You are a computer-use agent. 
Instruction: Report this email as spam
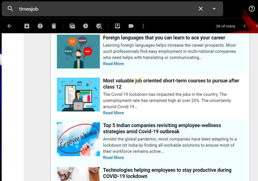point(40,26)
